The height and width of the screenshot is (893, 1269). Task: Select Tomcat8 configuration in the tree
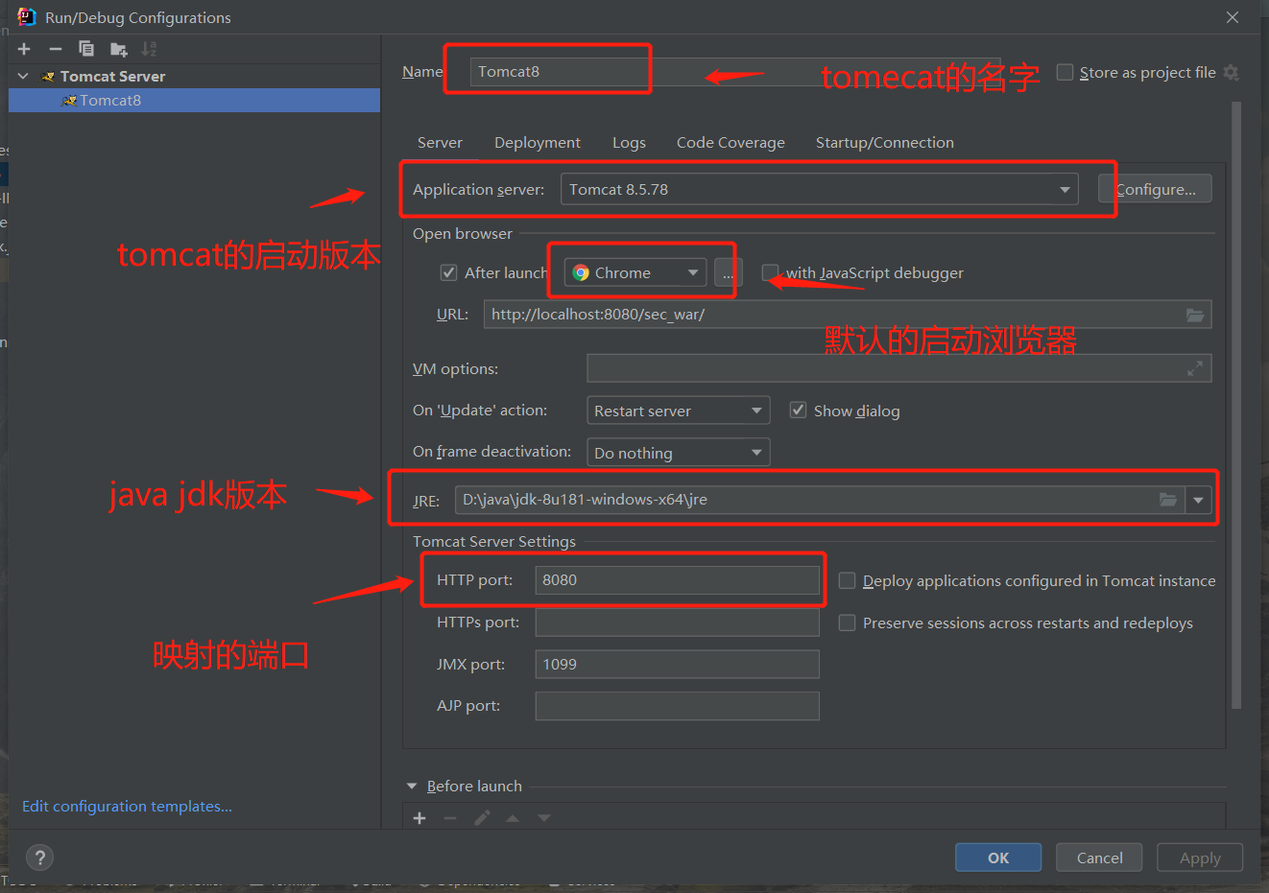coord(194,100)
